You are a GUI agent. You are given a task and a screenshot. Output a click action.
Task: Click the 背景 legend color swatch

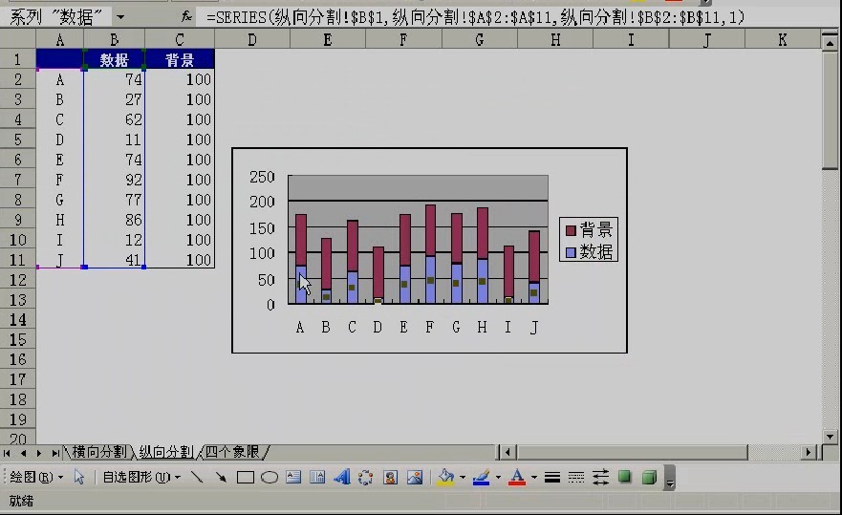pyautogui.click(x=571, y=230)
